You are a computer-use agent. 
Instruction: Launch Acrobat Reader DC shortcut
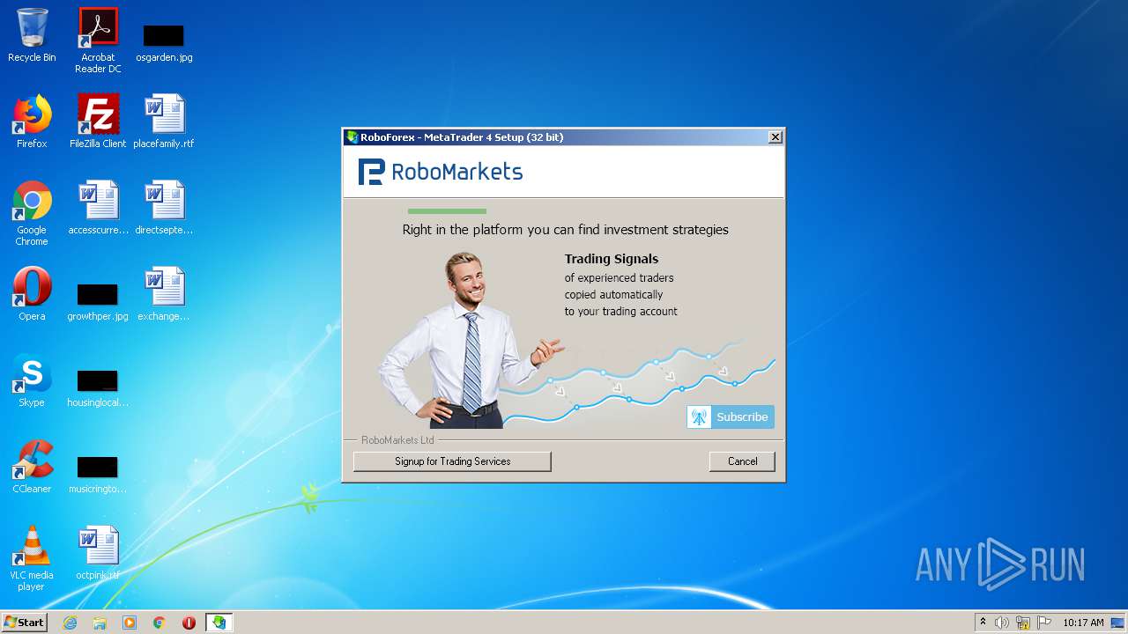click(98, 41)
